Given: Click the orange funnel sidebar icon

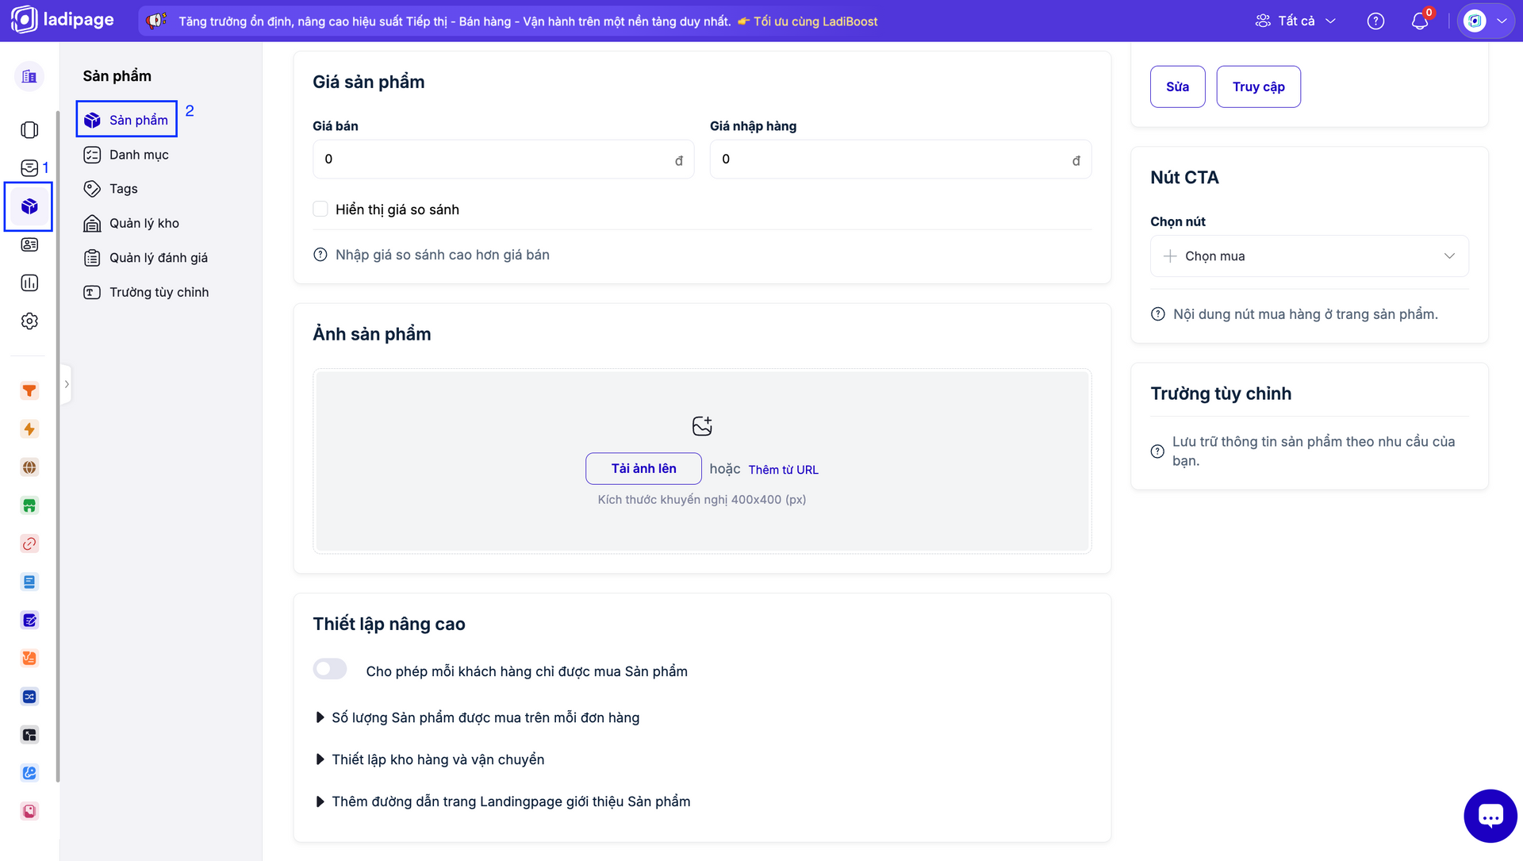Looking at the screenshot, I should (x=29, y=390).
